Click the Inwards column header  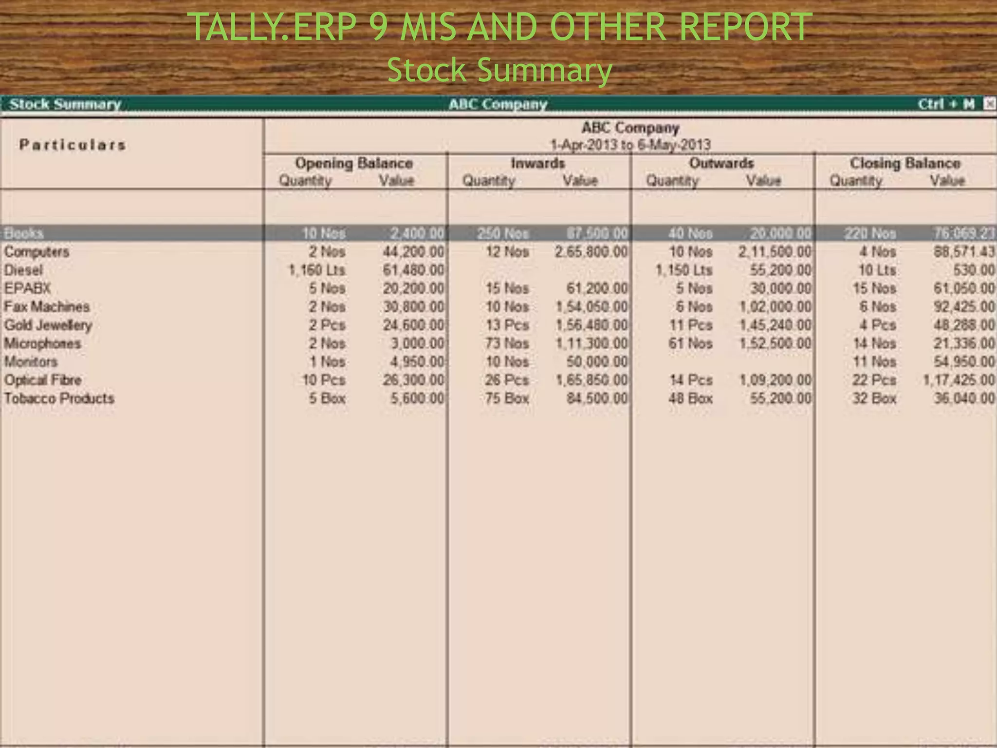pos(538,163)
